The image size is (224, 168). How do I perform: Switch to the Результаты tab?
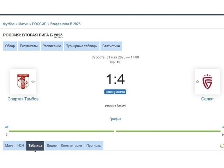[29, 46]
